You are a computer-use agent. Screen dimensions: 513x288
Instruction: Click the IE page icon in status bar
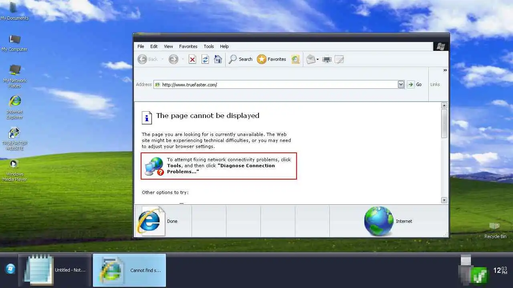tap(151, 221)
